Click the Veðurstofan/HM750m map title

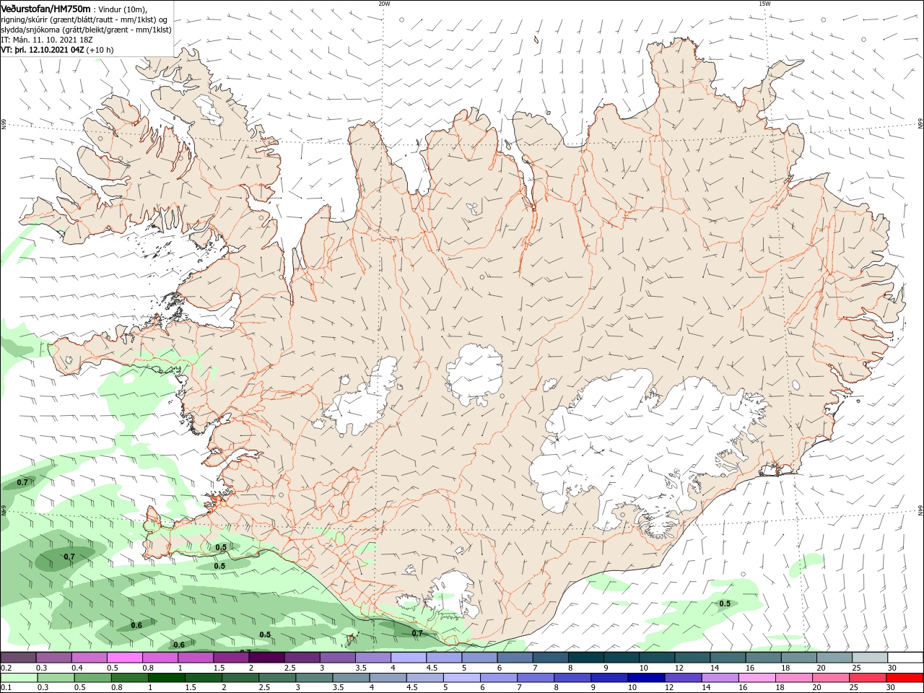point(45,8)
